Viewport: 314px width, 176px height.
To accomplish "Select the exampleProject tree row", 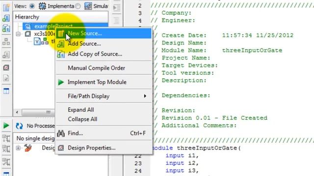I will tap(65, 26).
